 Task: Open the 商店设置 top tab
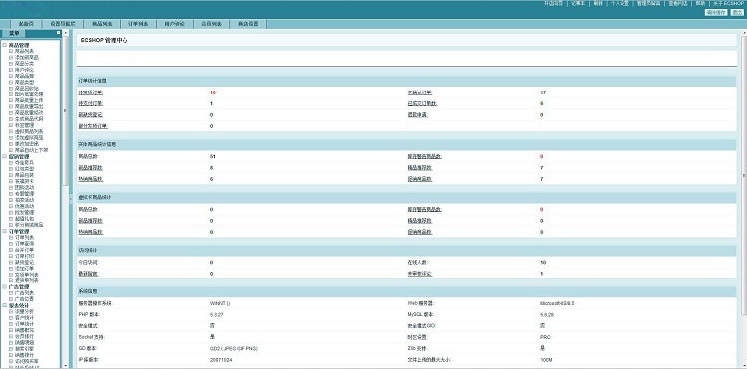pyautogui.click(x=248, y=24)
